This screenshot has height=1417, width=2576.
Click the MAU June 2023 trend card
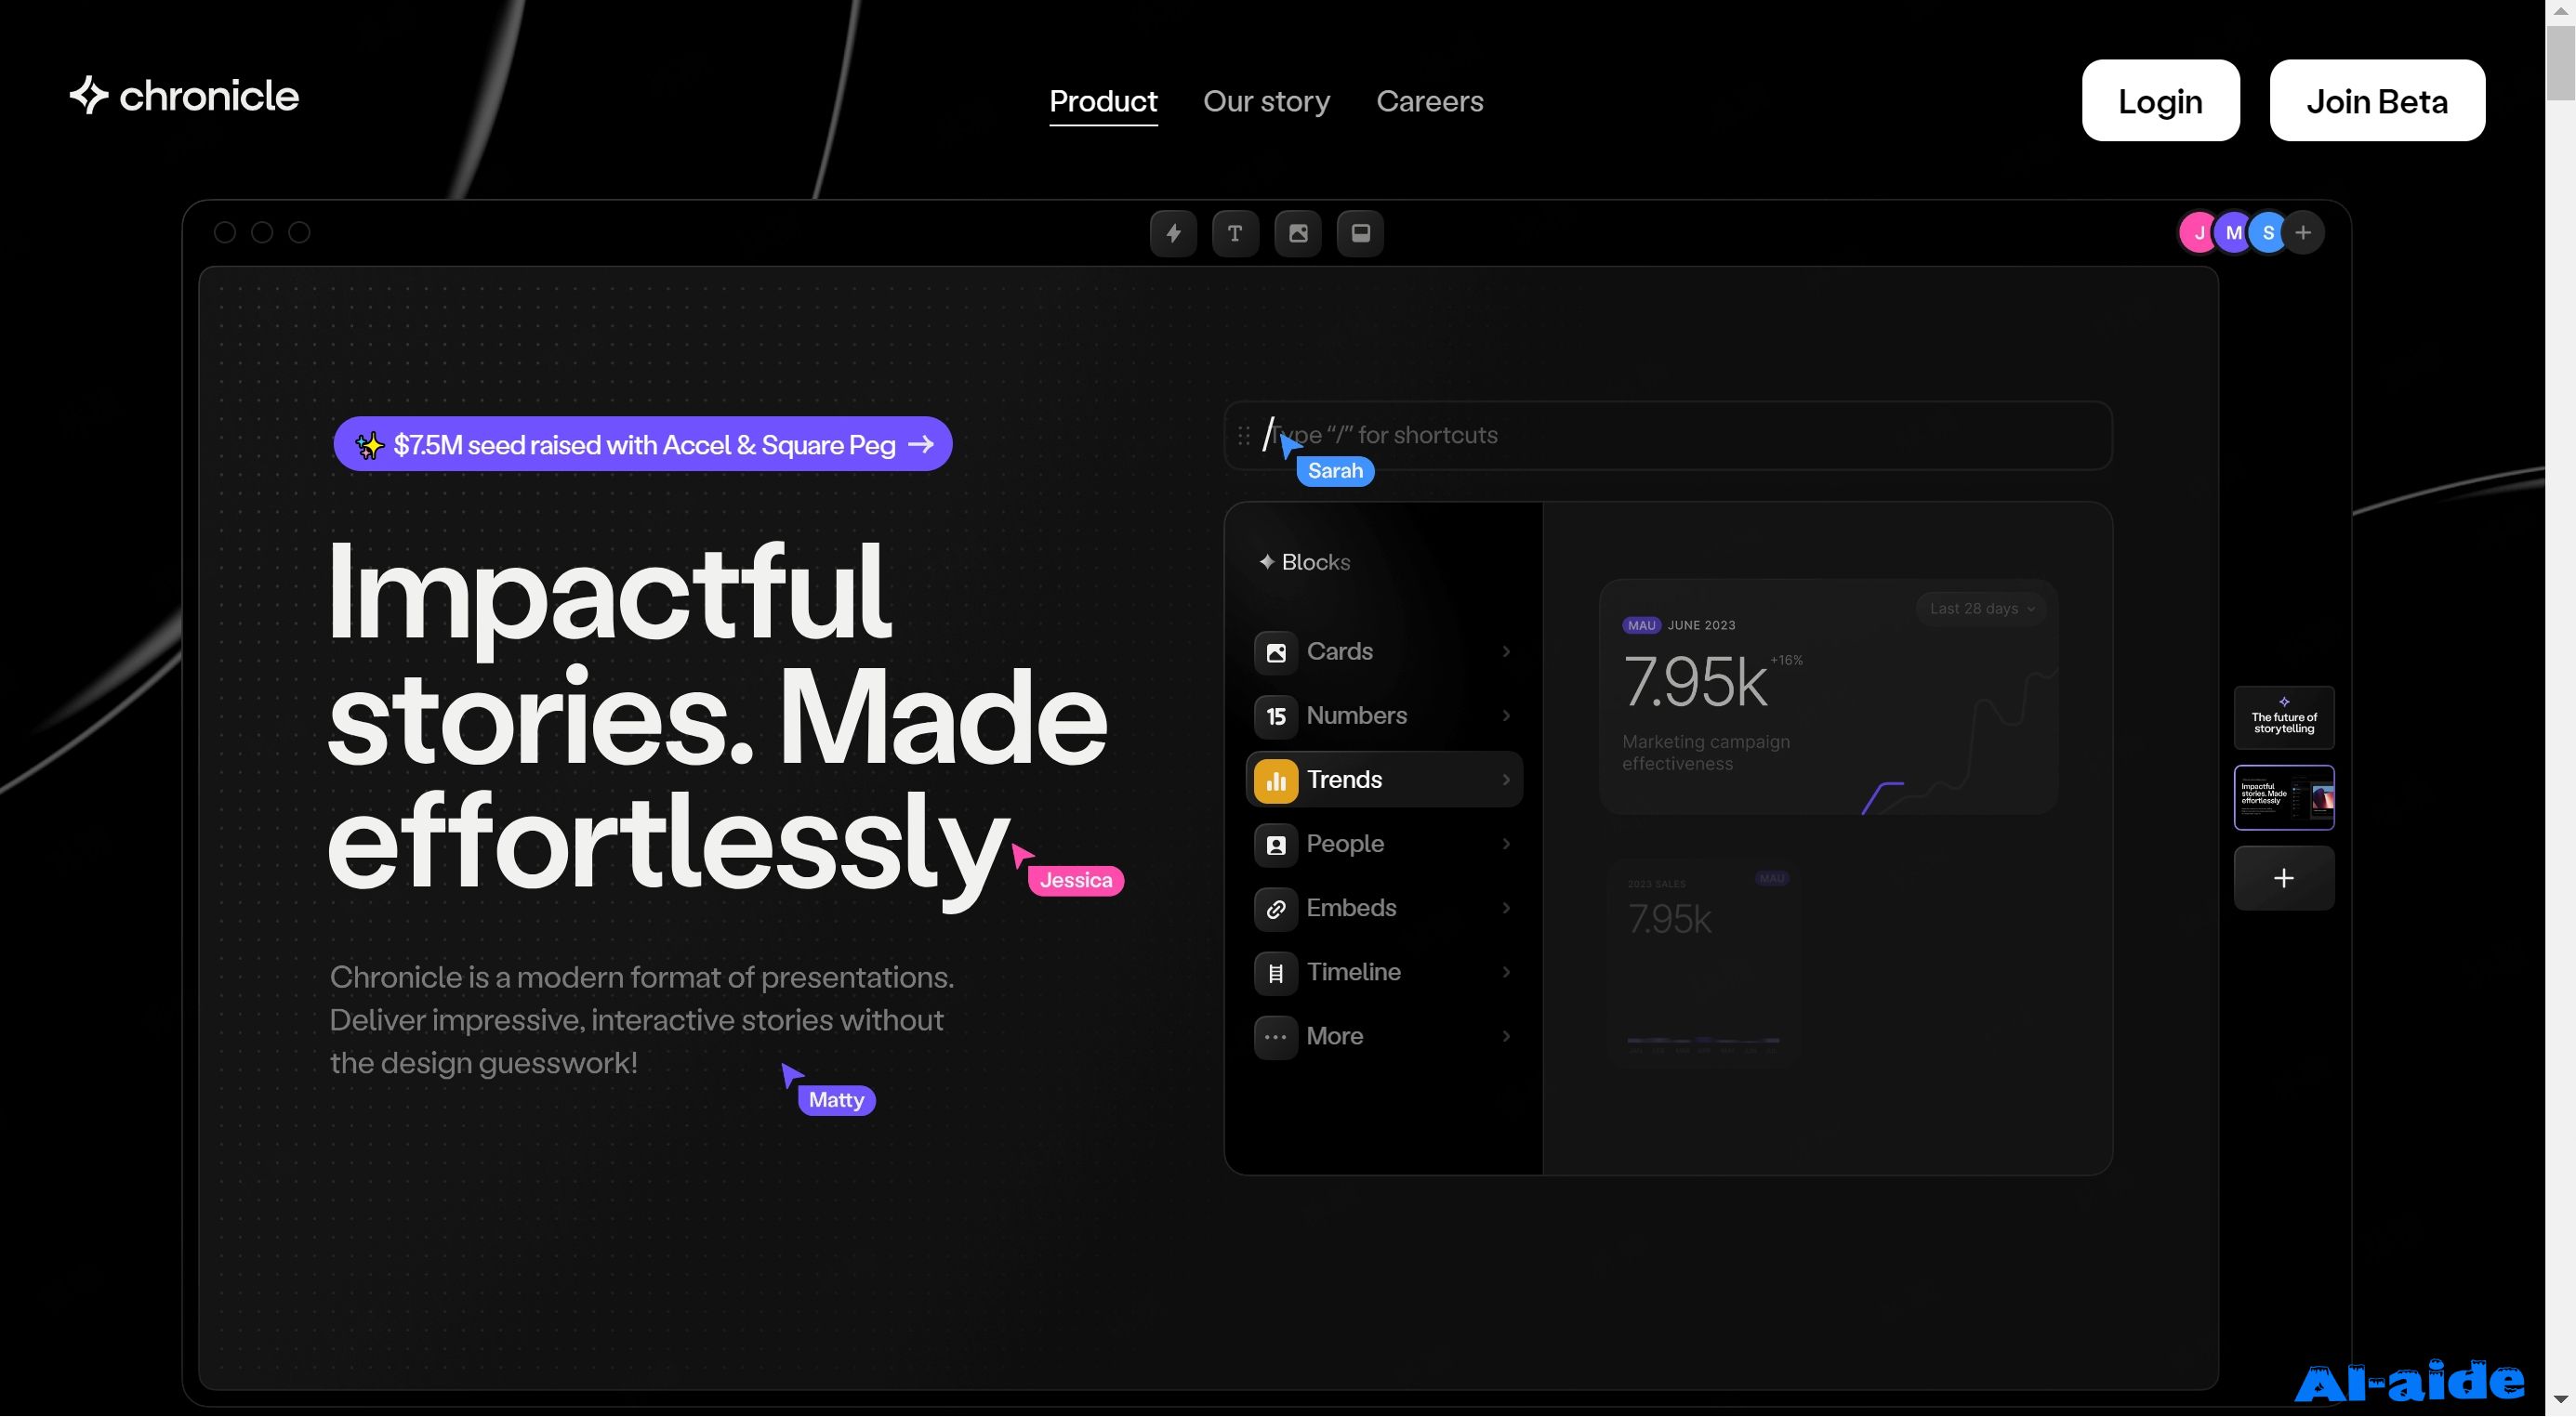point(1828,698)
